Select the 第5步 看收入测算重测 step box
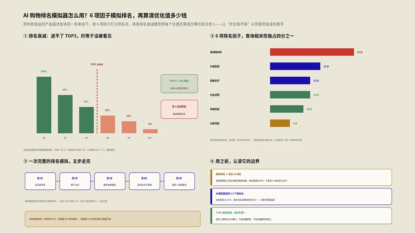Image resolution: width=415 pixels, height=233 pixels. click(179, 181)
